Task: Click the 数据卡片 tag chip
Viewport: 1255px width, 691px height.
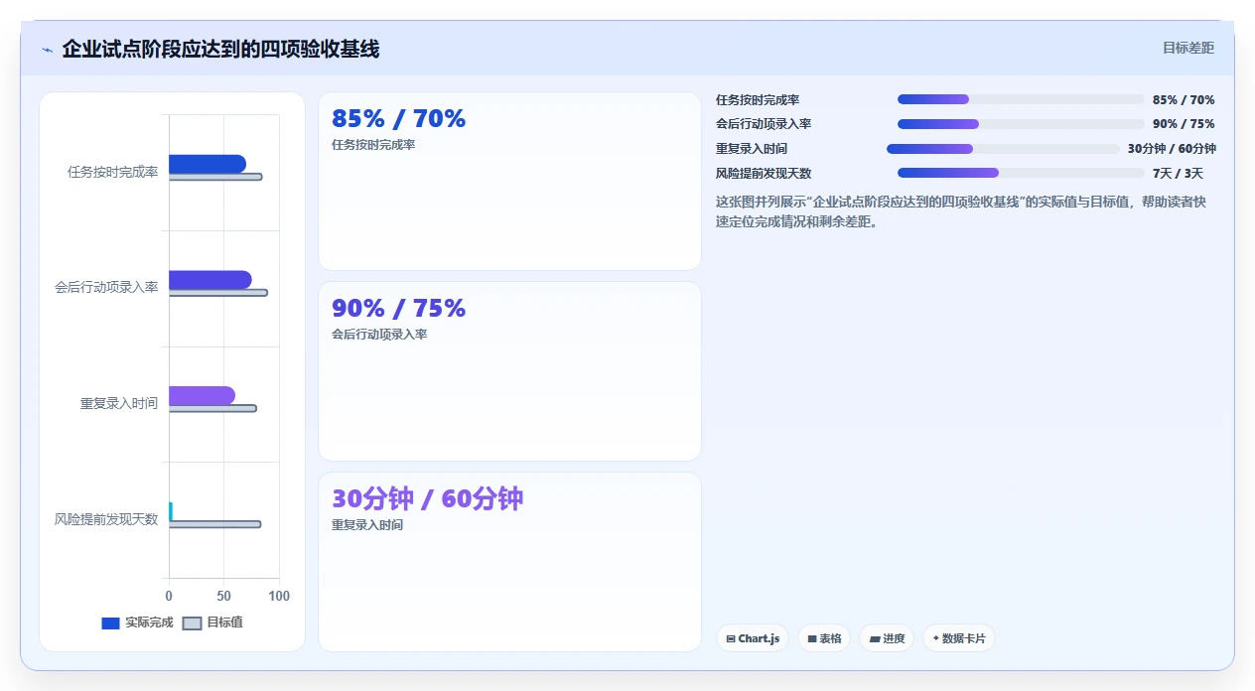Action: point(959,638)
